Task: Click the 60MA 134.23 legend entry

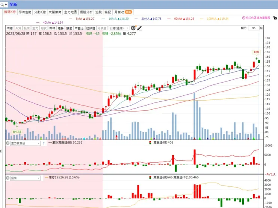Action: (181, 19)
